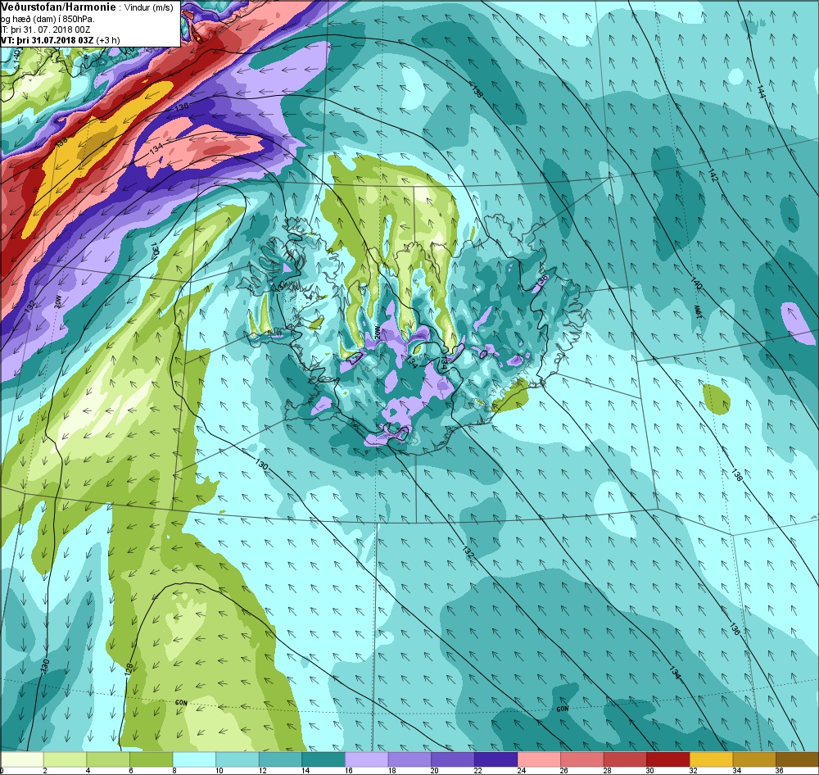Click the '30W' longitude label

pyautogui.click(x=58, y=302)
